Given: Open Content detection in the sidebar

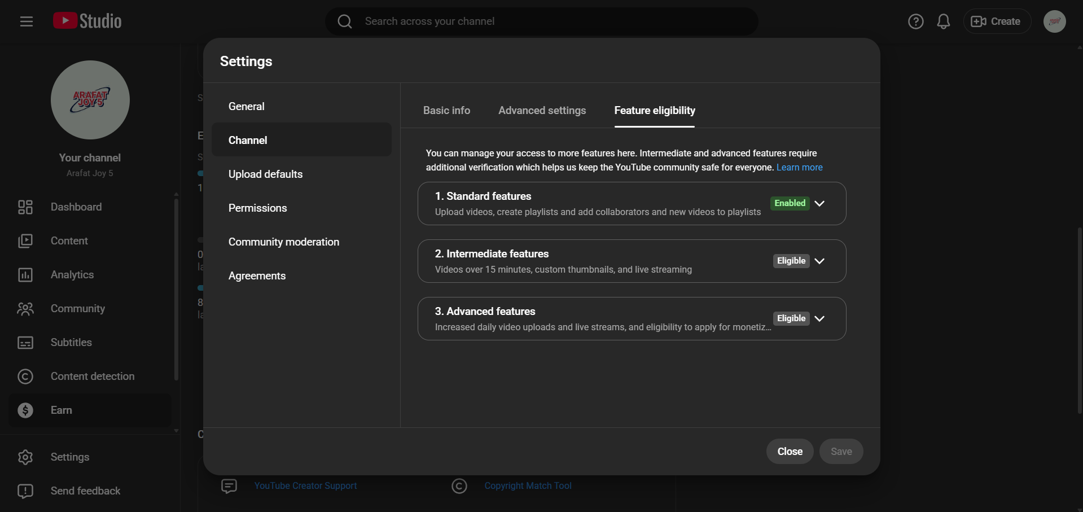Looking at the screenshot, I should tap(93, 377).
